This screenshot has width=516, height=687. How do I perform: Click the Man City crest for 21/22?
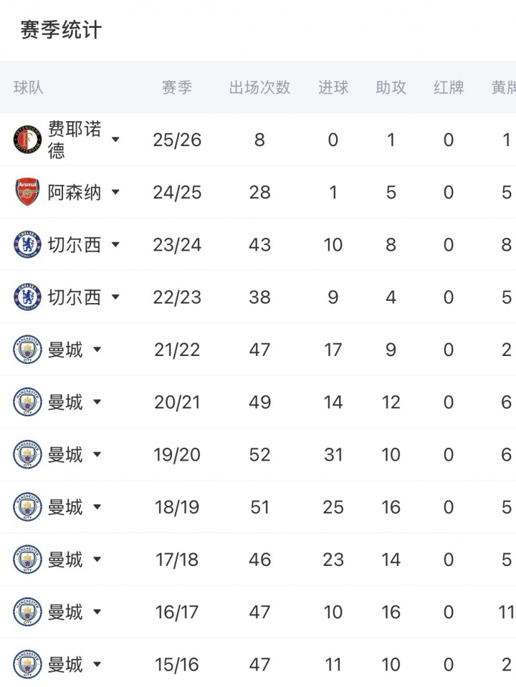coord(28,350)
